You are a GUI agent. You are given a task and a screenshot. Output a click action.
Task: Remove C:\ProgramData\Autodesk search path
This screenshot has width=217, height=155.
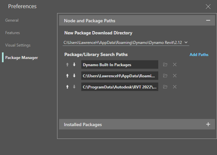pos(175,87)
